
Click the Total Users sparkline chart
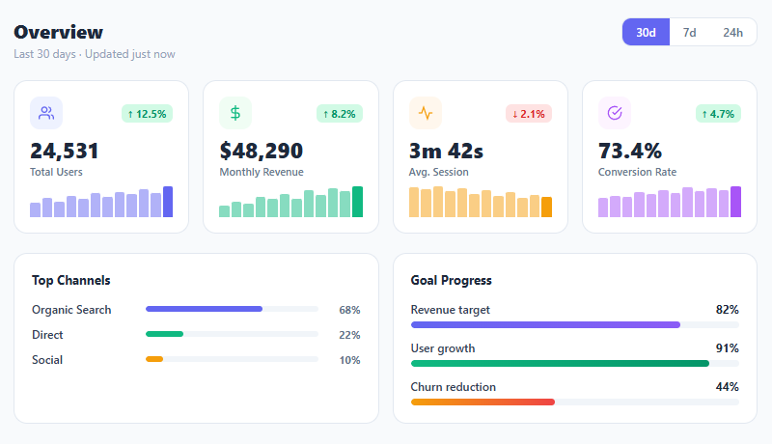click(101, 202)
